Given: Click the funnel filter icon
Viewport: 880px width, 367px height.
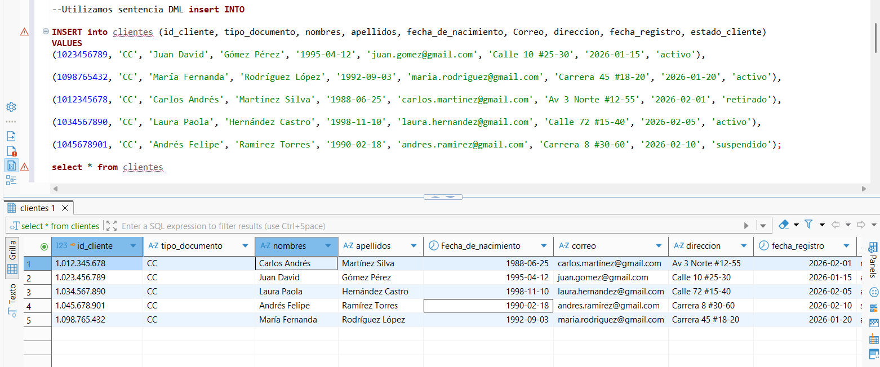Looking at the screenshot, I should pos(808,225).
